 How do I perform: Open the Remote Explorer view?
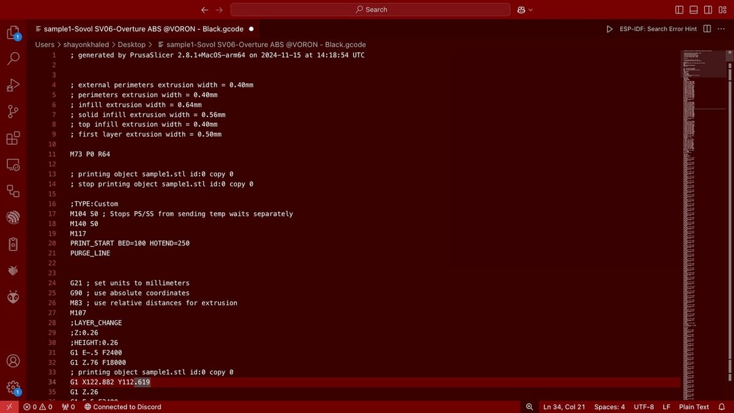pos(13,165)
